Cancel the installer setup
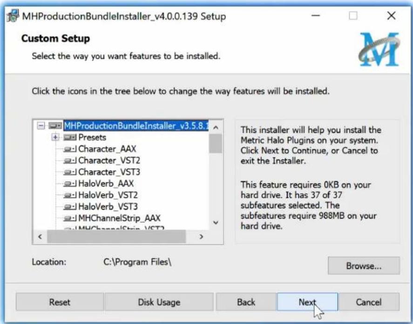413x324 pixels. tap(369, 302)
